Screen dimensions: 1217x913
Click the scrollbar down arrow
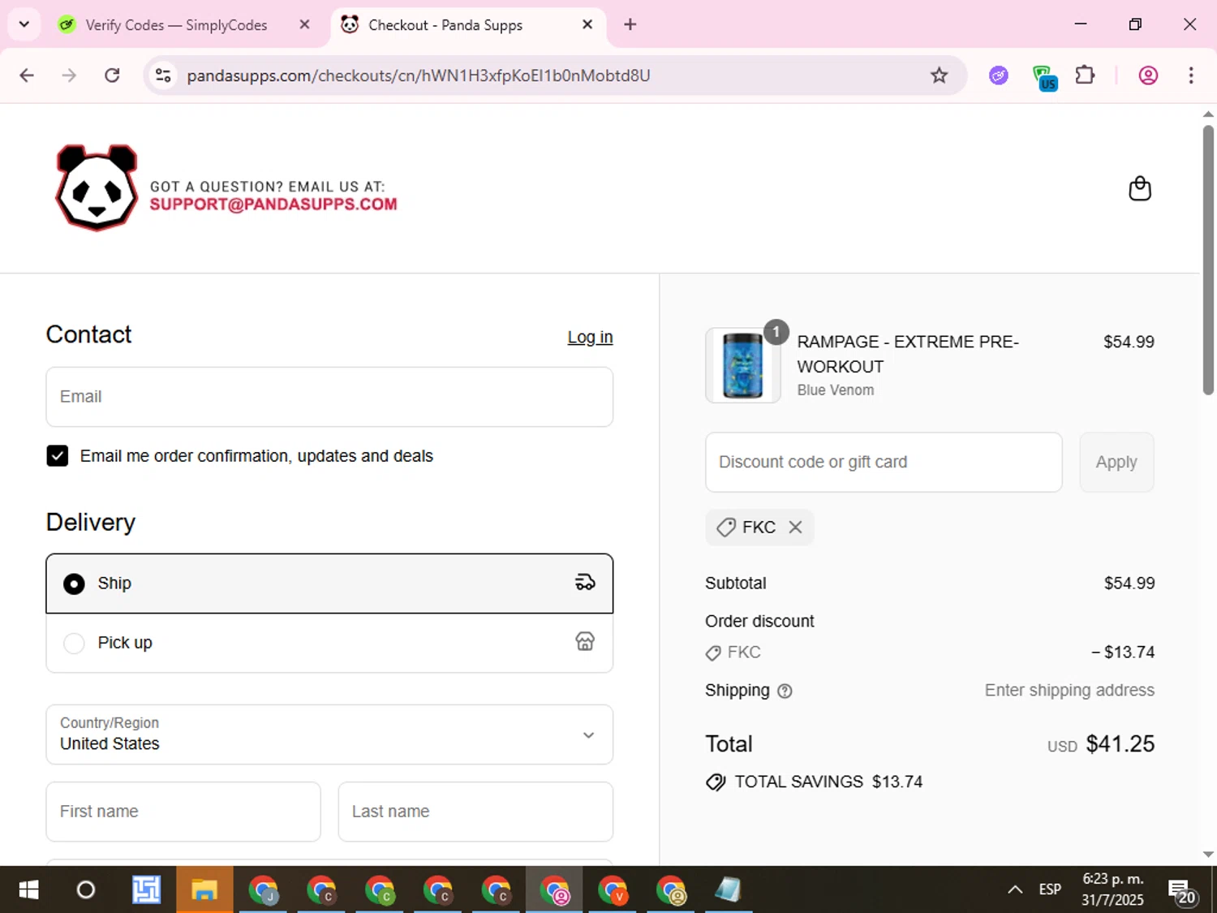point(1208,855)
